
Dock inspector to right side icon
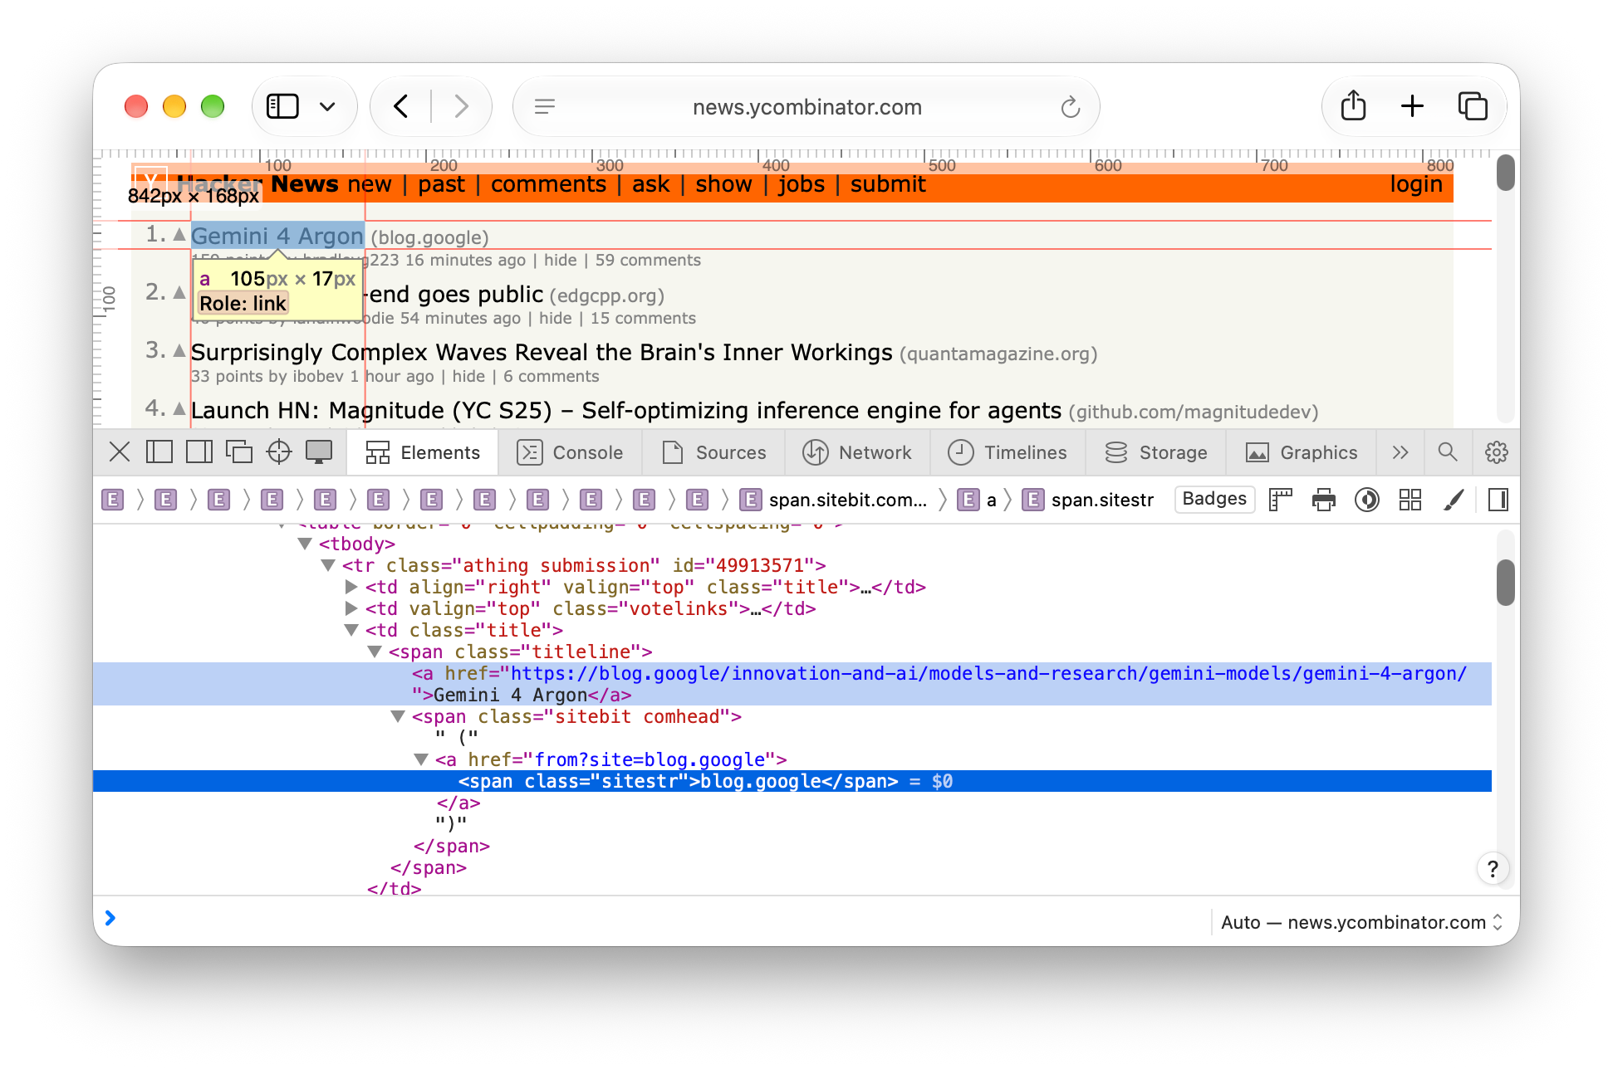199,452
